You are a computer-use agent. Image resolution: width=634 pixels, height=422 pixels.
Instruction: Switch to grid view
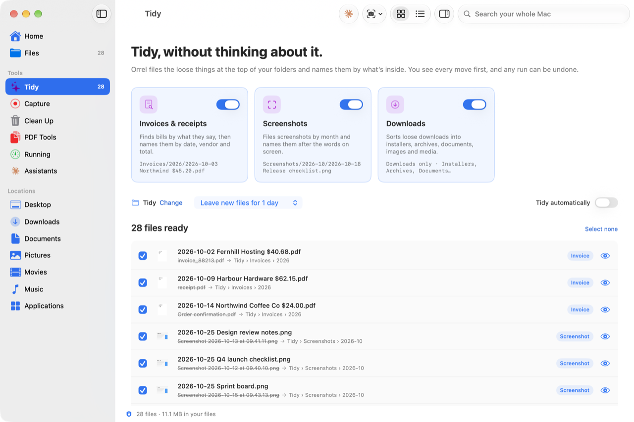(401, 14)
